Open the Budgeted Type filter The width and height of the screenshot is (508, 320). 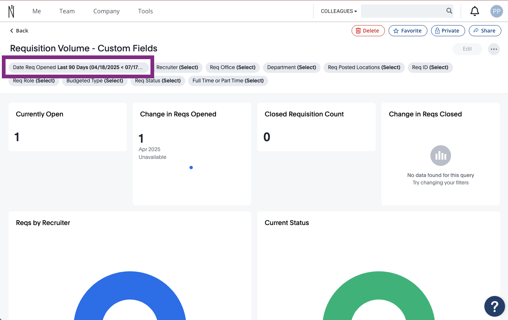(x=95, y=81)
